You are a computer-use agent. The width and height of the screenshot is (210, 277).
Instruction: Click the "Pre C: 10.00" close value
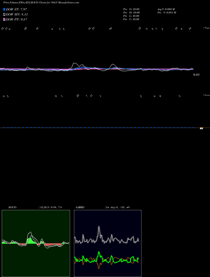[x=131, y=19]
